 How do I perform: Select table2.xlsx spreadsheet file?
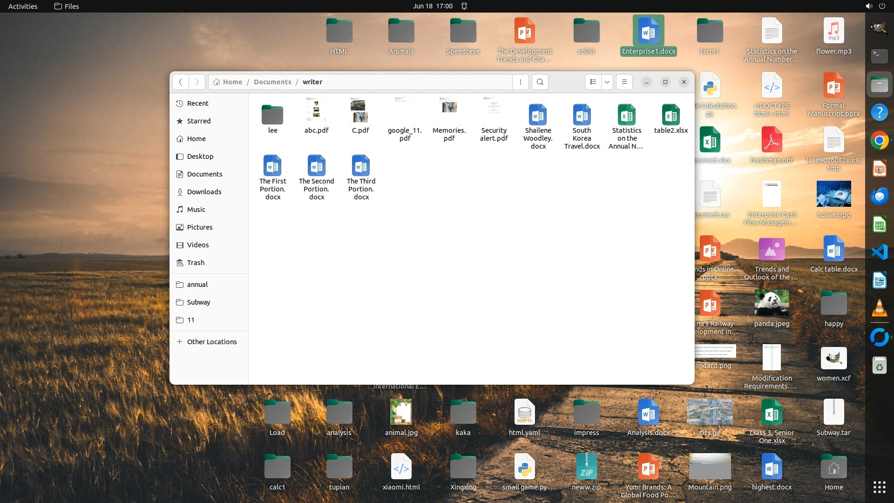point(670,116)
